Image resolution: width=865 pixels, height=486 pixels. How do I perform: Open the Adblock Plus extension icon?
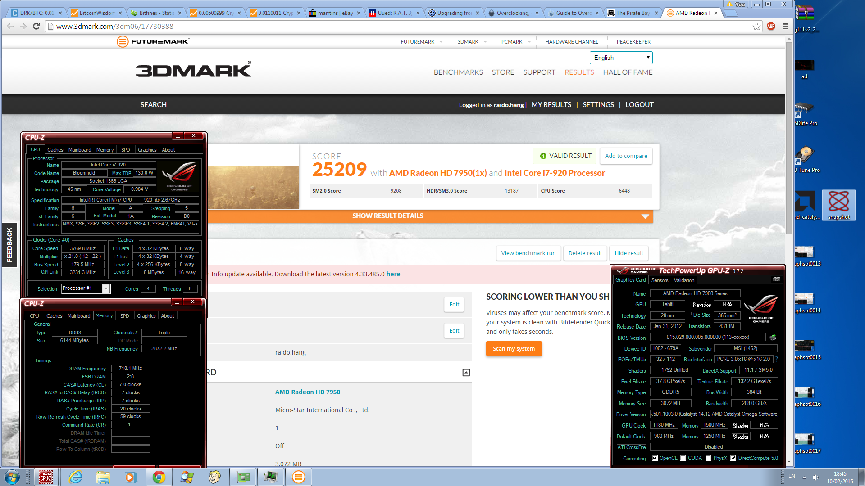[x=771, y=27]
